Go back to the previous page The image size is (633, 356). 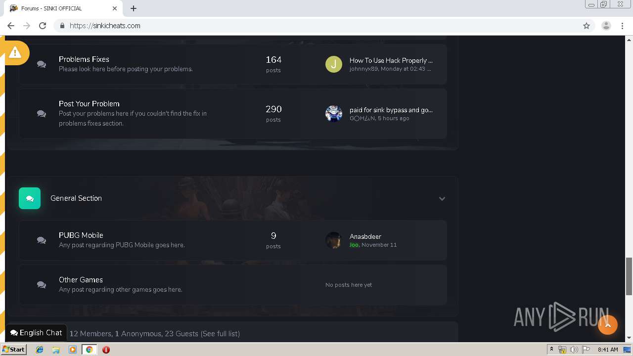click(x=11, y=26)
